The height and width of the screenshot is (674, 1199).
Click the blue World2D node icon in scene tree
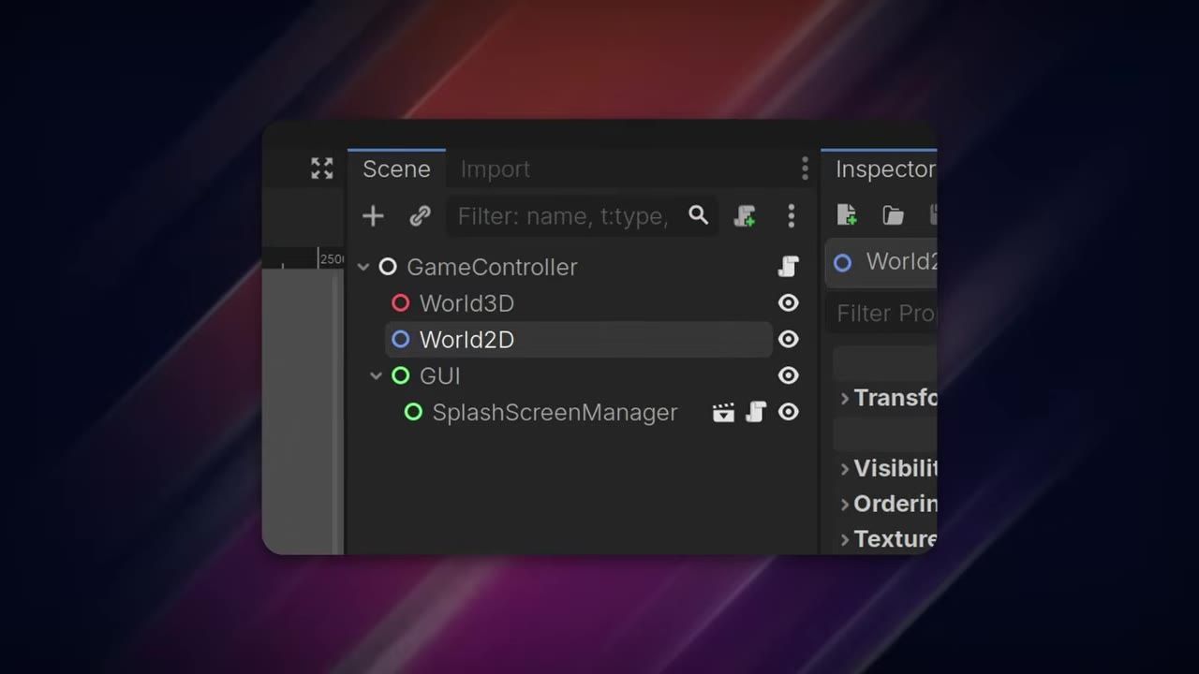coord(400,339)
